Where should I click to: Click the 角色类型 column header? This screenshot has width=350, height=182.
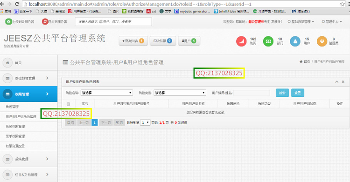click(x=264, y=104)
